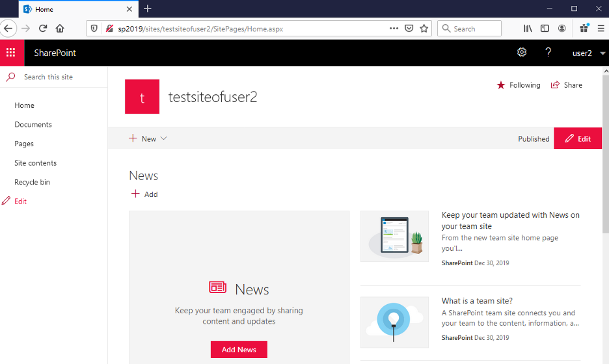The image size is (609, 364).
Task: Open the user2 account dropdown
Action: [588, 53]
